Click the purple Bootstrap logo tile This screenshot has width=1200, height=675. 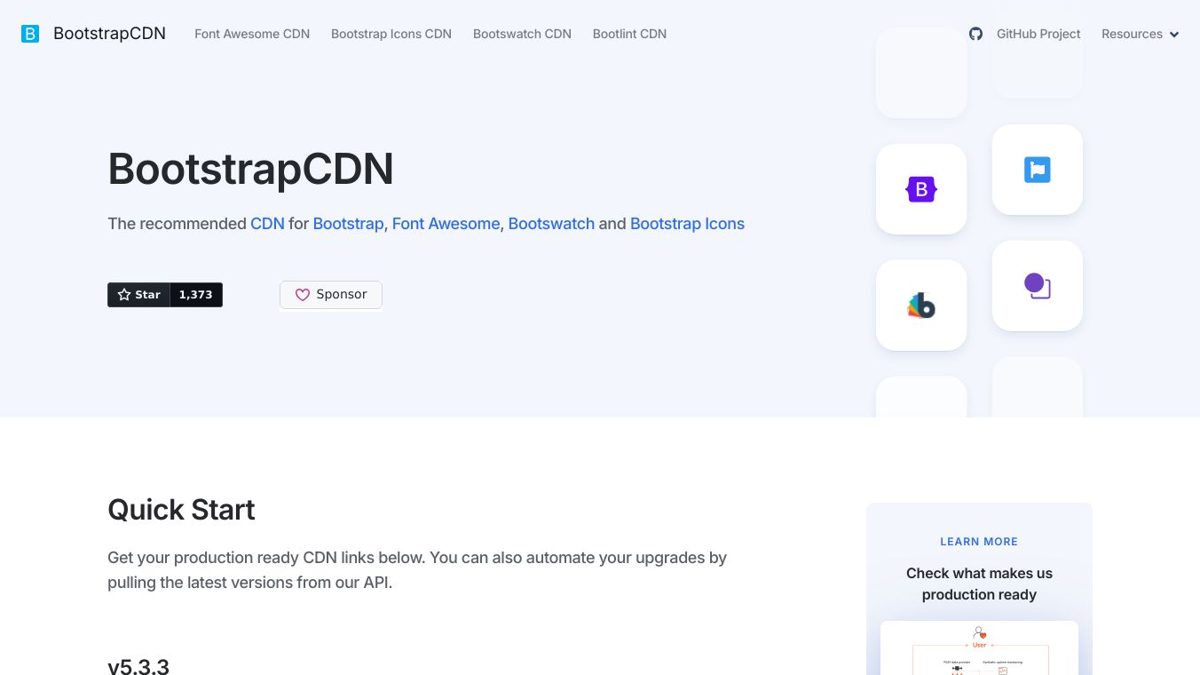click(921, 189)
